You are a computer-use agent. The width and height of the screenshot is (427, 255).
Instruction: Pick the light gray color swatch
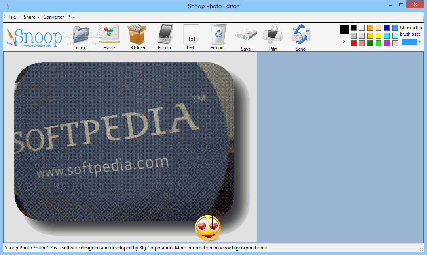(x=362, y=36)
